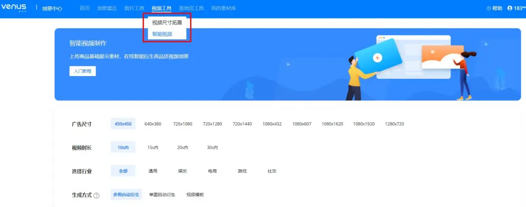This screenshot has height=207, width=526.
Task: Click the 生成方式 label
Action: pyautogui.click(x=81, y=195)
